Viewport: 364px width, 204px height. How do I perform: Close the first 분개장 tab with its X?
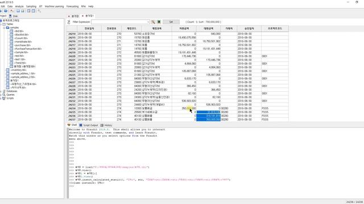pyautogui.click(x=69, y=16)
